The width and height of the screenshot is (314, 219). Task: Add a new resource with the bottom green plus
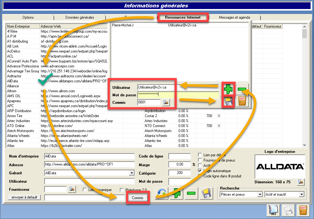pyautogui.click(x=176, y=193)
